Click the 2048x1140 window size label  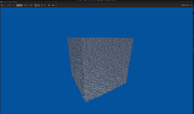(185, 5)
